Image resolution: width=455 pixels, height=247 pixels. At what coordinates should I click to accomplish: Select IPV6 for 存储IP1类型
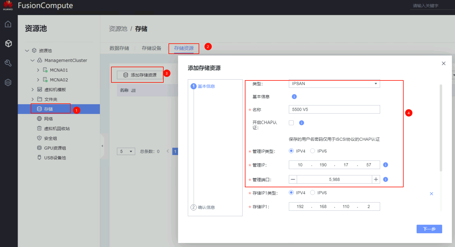(x=313, y=193)
